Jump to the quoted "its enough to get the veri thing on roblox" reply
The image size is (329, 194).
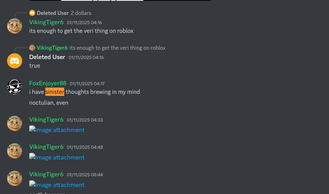coord(118,48)
